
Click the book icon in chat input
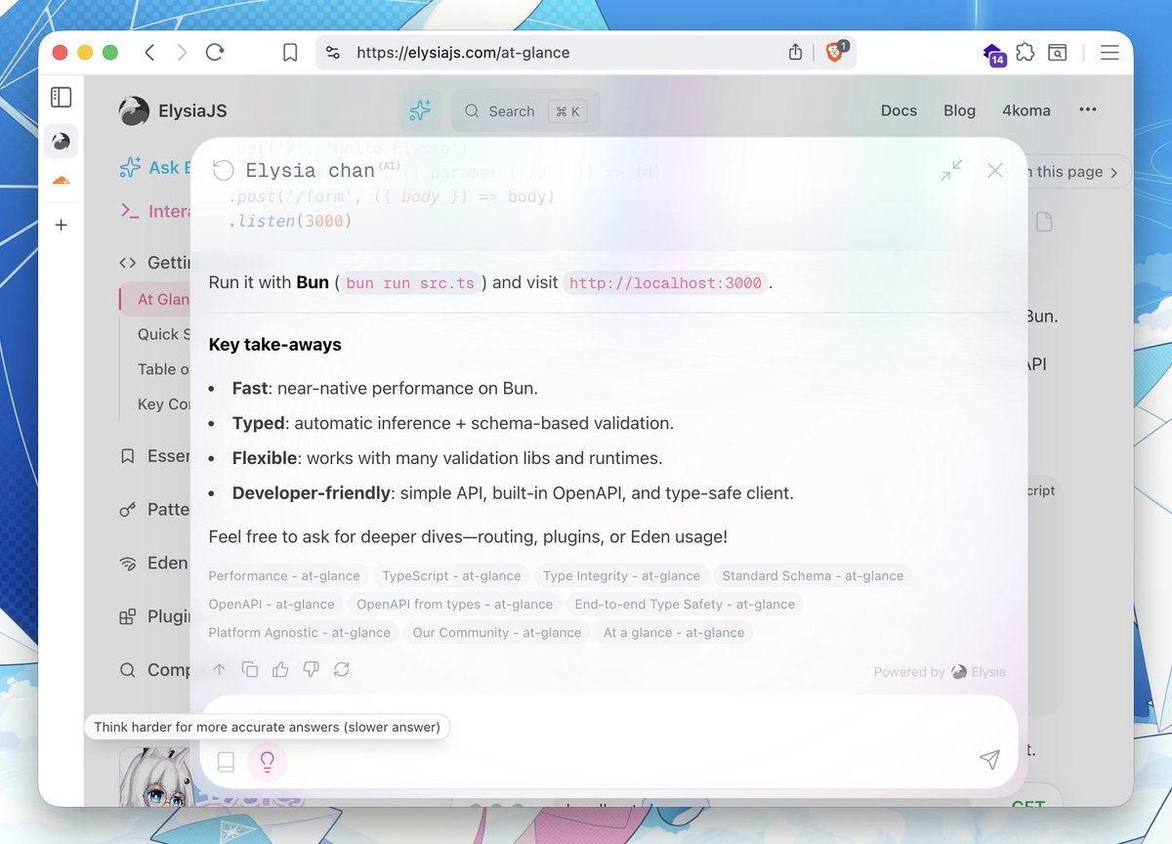[226, 762]
